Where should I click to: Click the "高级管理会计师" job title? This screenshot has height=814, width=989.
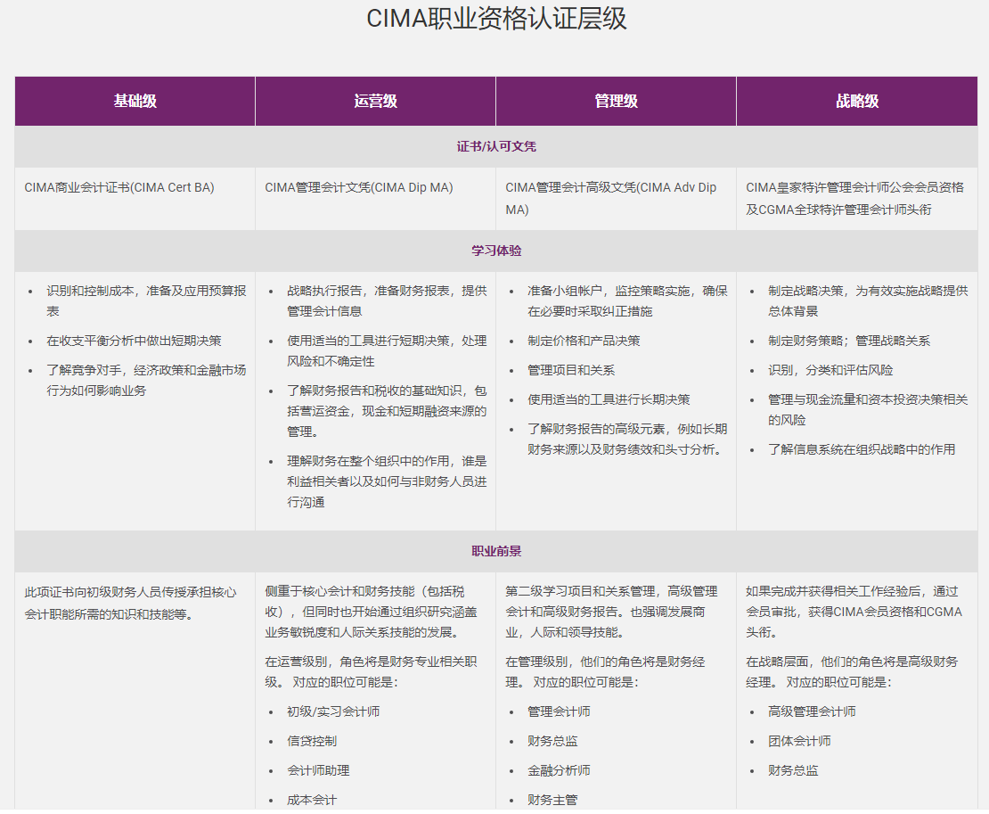(812, 711)
